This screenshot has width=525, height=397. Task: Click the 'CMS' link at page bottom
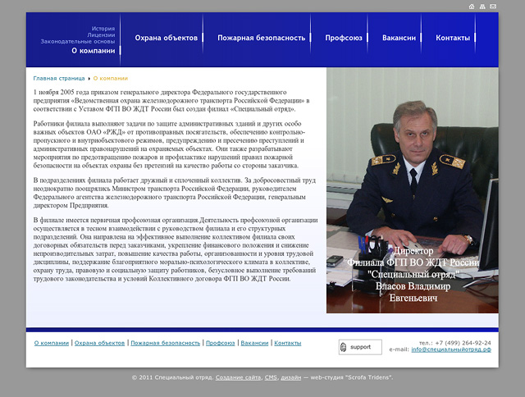tap(270, 377)
